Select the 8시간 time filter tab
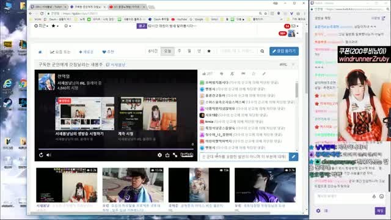The image size is (391, 220). point(153,51)
